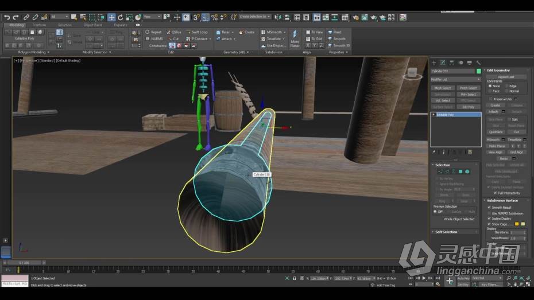Click the QuickSlice button in Edit Geometry
Image resolution: width=534 pixels, height=300 pixels.
496,131
